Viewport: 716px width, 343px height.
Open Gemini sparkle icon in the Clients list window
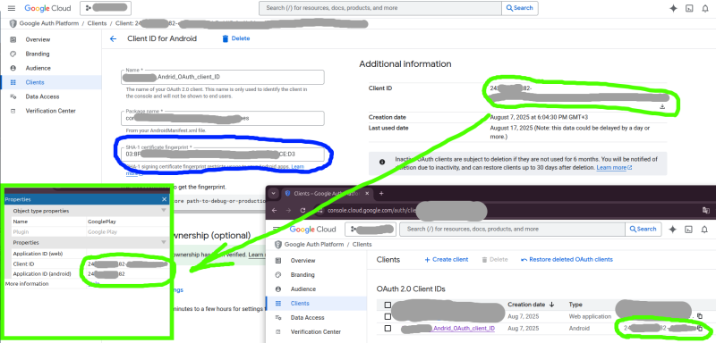pos(673,230)
